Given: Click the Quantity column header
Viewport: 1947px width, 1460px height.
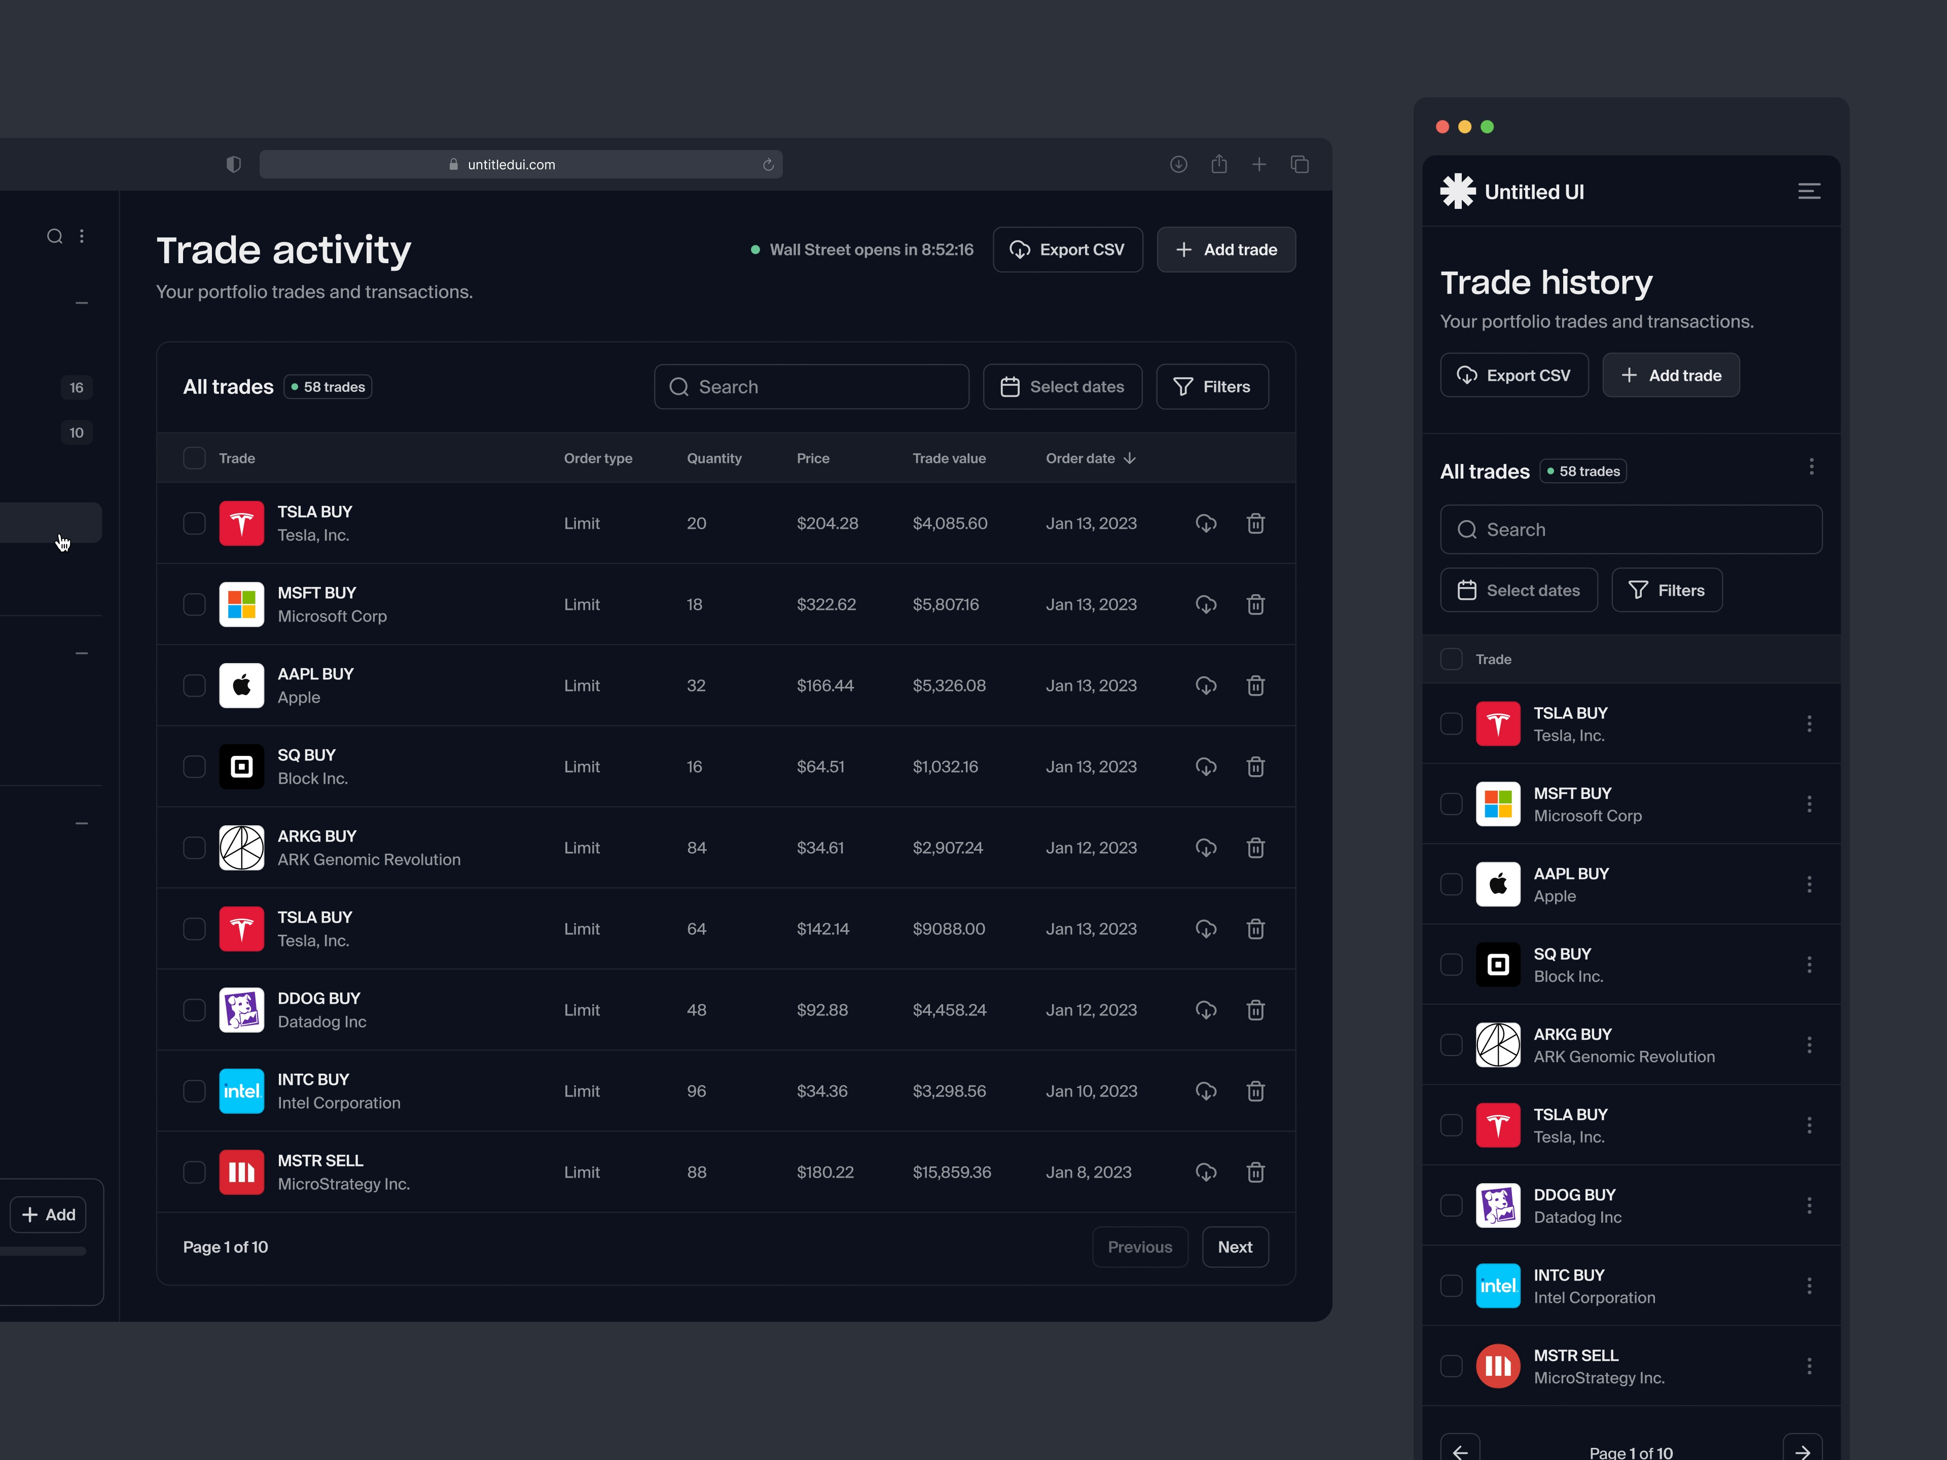Looking at the screenshot, I should coord(714,458).
